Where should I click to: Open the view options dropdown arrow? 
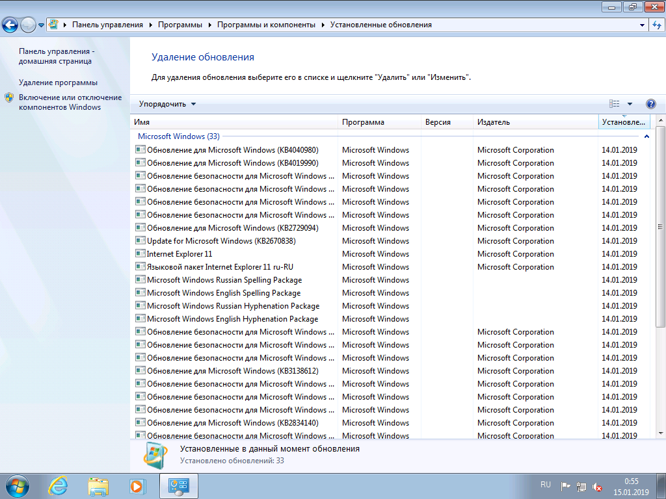coord(630,104)
